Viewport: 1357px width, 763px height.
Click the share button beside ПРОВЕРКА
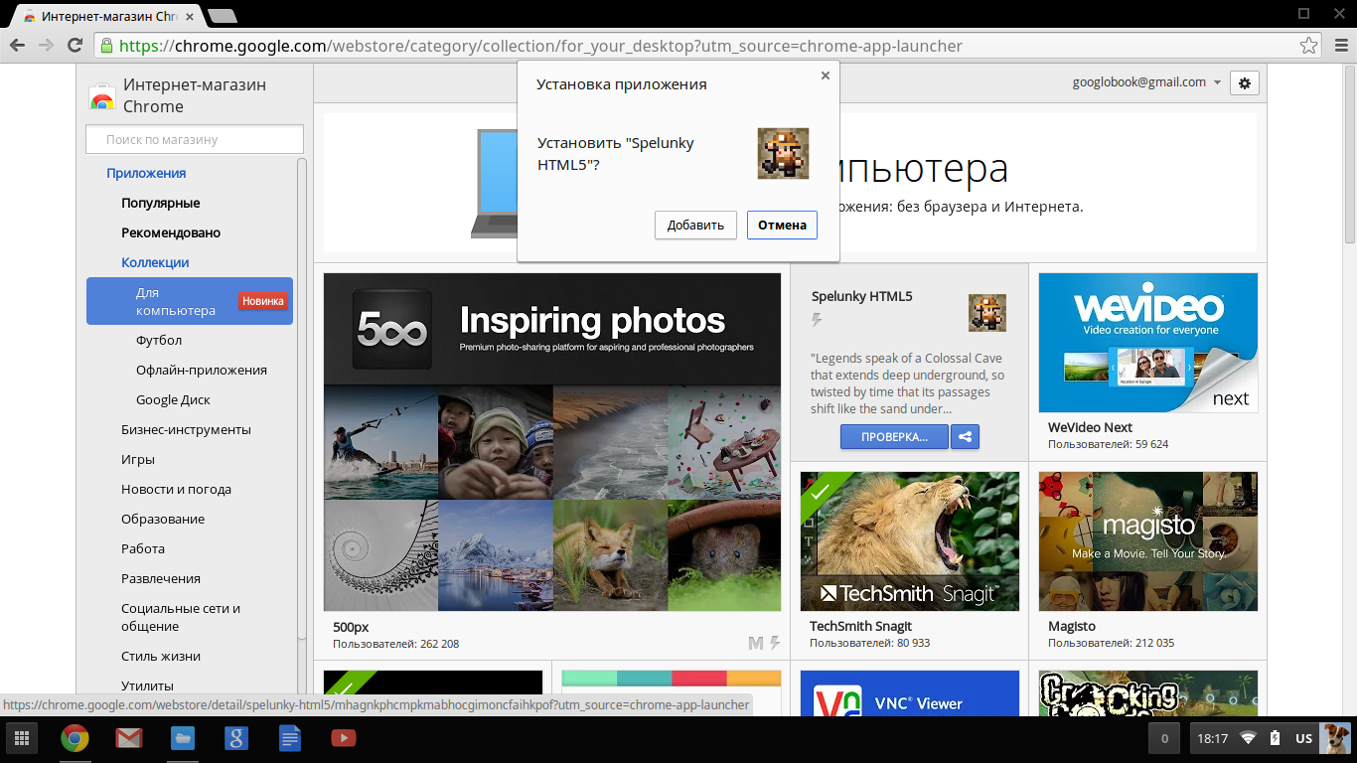[x=965, y=436]
